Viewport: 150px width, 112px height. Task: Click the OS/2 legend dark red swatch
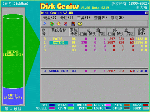pos(146,105)
